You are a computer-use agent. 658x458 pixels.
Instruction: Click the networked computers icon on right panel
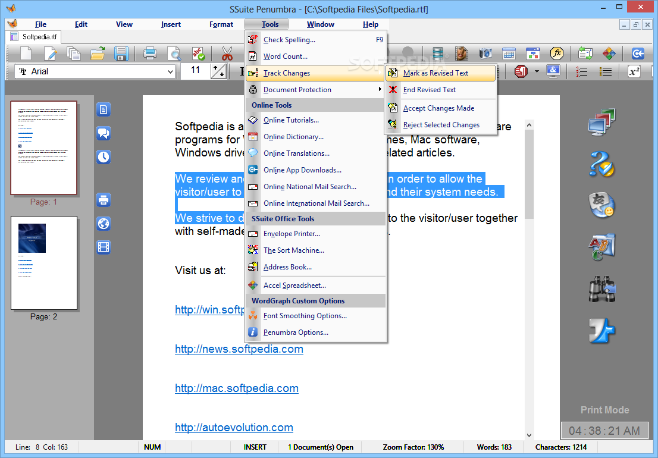(x=601, y=122)
